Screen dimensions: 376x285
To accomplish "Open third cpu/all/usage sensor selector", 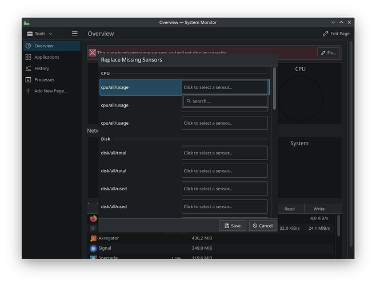I will pos(225,123).
